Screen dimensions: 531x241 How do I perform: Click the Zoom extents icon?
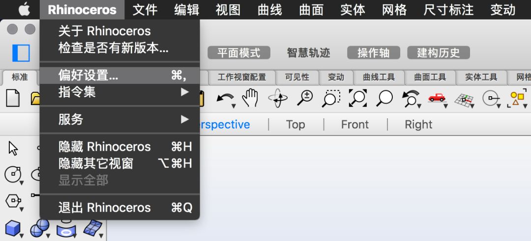[357, 98]
